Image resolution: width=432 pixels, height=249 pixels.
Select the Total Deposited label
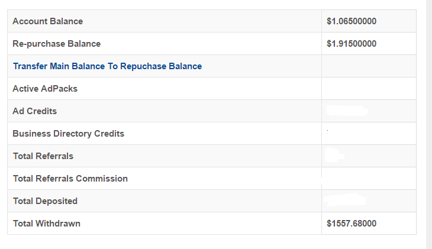point(45,201)
